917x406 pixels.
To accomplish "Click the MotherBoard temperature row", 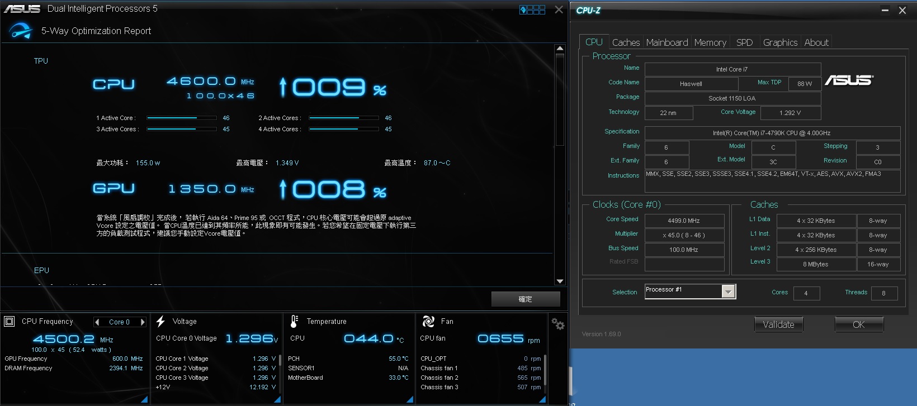I will pyautogui.click(x=348, y=378).
